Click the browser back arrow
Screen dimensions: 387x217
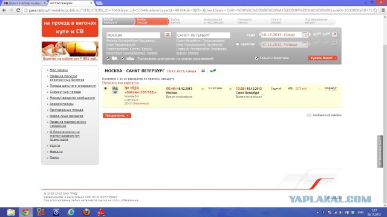[4, 10]
